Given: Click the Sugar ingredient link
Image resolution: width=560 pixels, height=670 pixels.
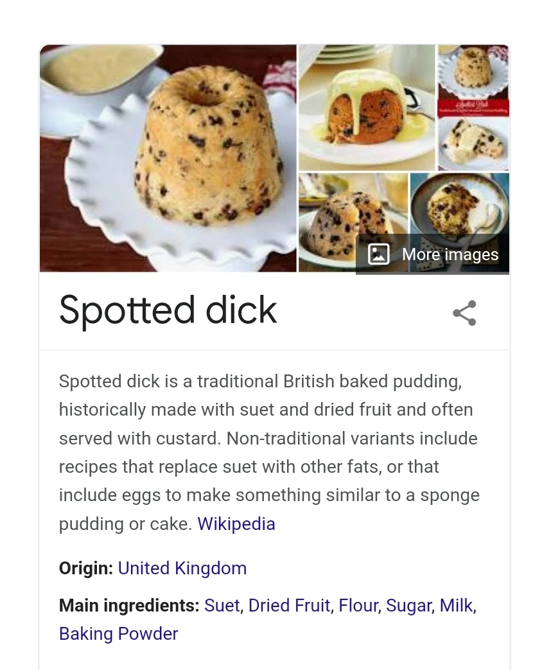Looking at the screenshot, I should click(x=408, y=605).
